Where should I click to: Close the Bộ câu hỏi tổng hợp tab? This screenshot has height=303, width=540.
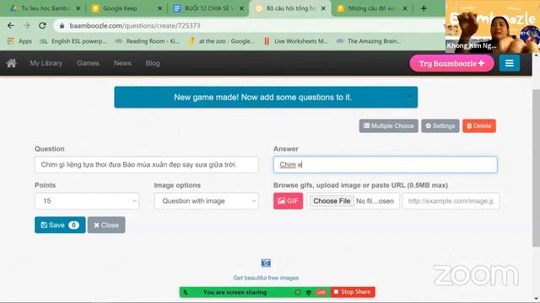tap(323, 8)
